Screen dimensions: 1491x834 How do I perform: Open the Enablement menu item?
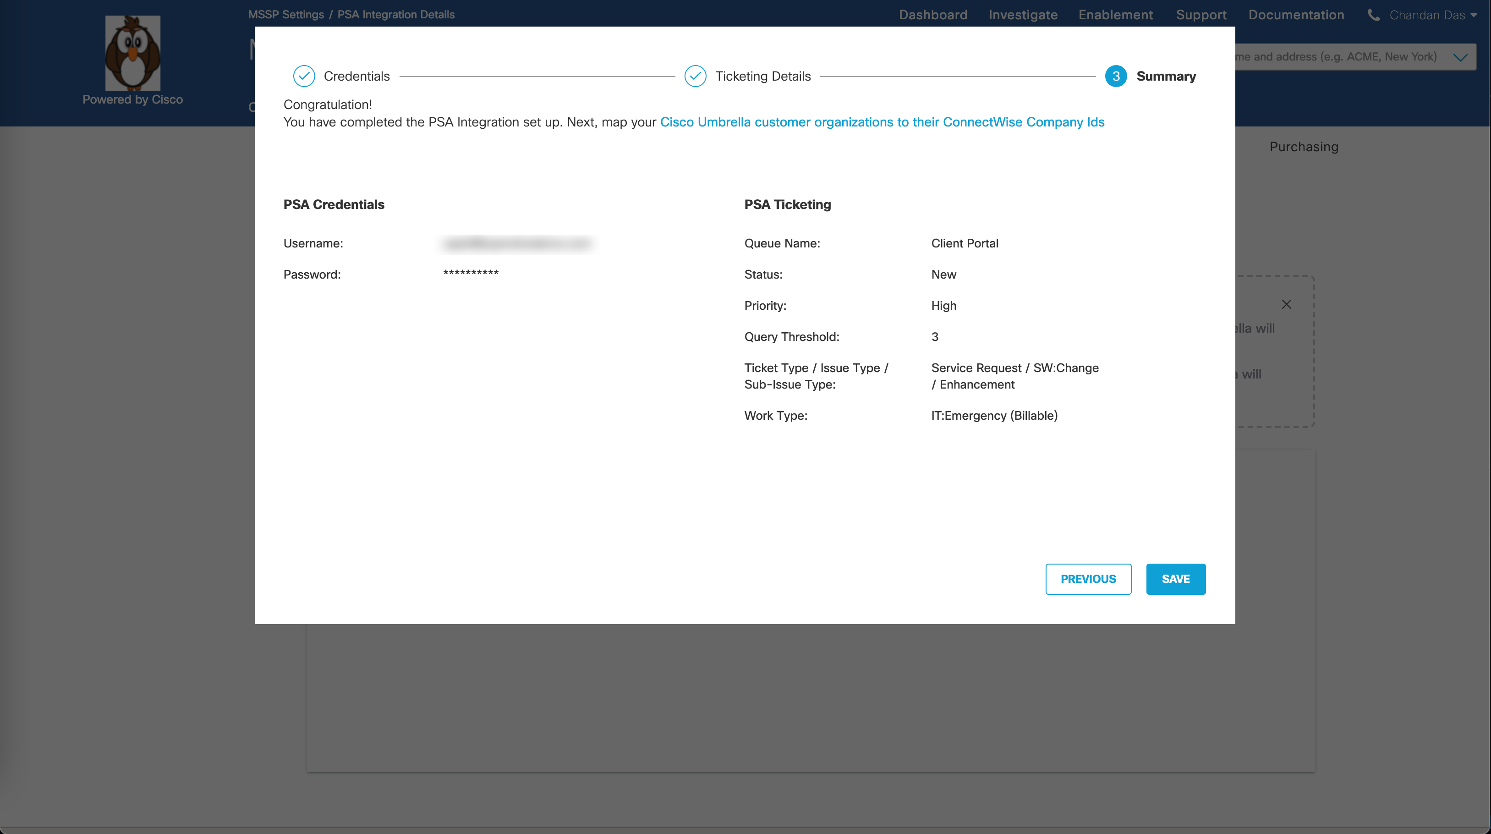(1115, 15)
